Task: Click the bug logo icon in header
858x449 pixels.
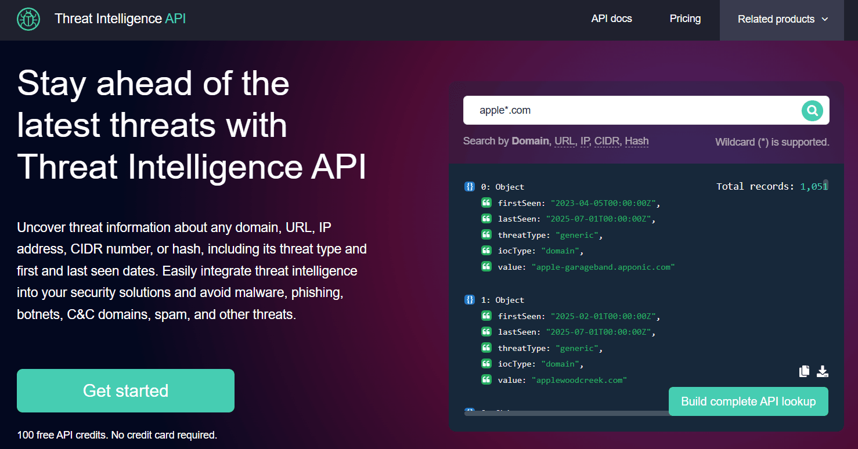Action: pyautogui.click(x=28, y=19)
